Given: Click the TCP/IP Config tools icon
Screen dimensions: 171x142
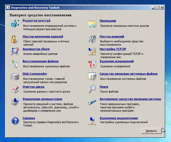Looking at the screenshot, I should pos(92,51).
